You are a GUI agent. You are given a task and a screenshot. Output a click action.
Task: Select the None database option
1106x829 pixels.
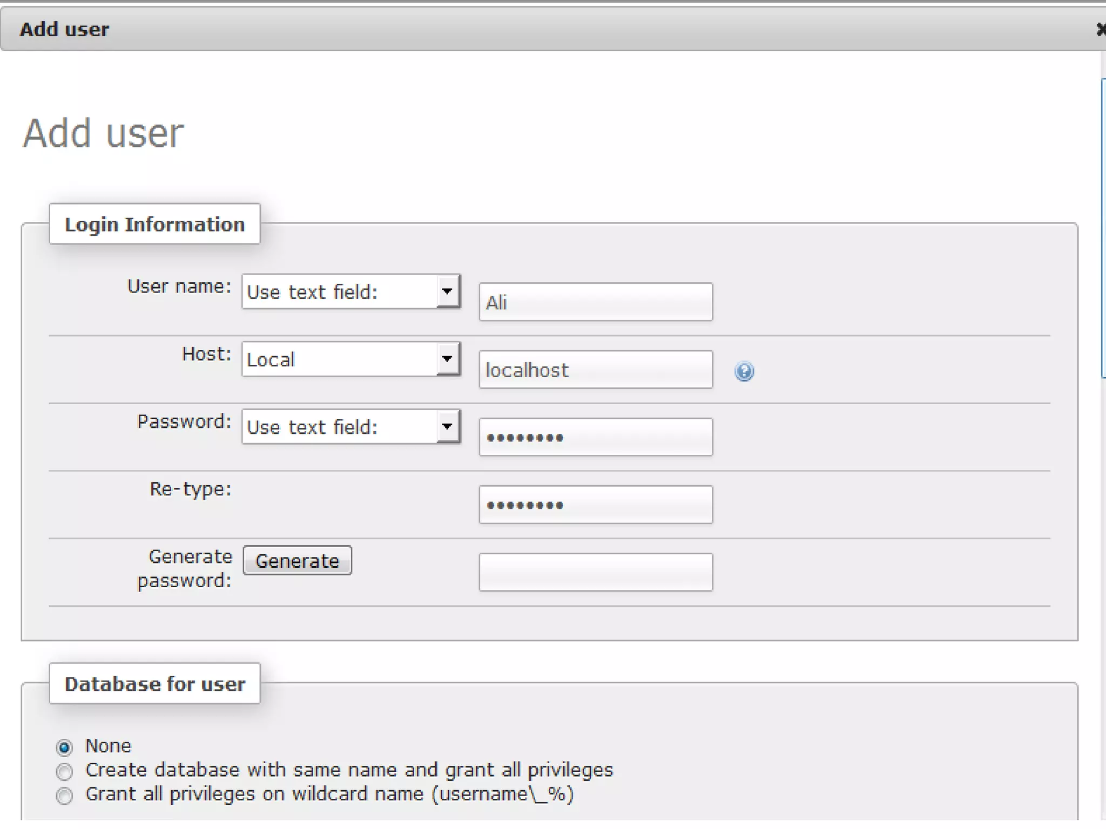[64, 747]
